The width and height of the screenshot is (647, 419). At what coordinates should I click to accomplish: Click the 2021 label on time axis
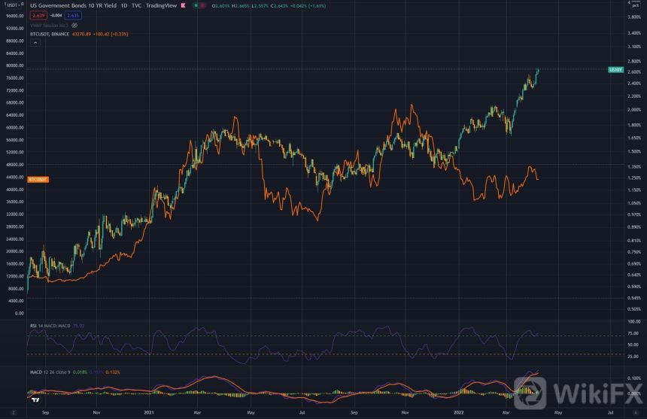(x=150, y=412)
